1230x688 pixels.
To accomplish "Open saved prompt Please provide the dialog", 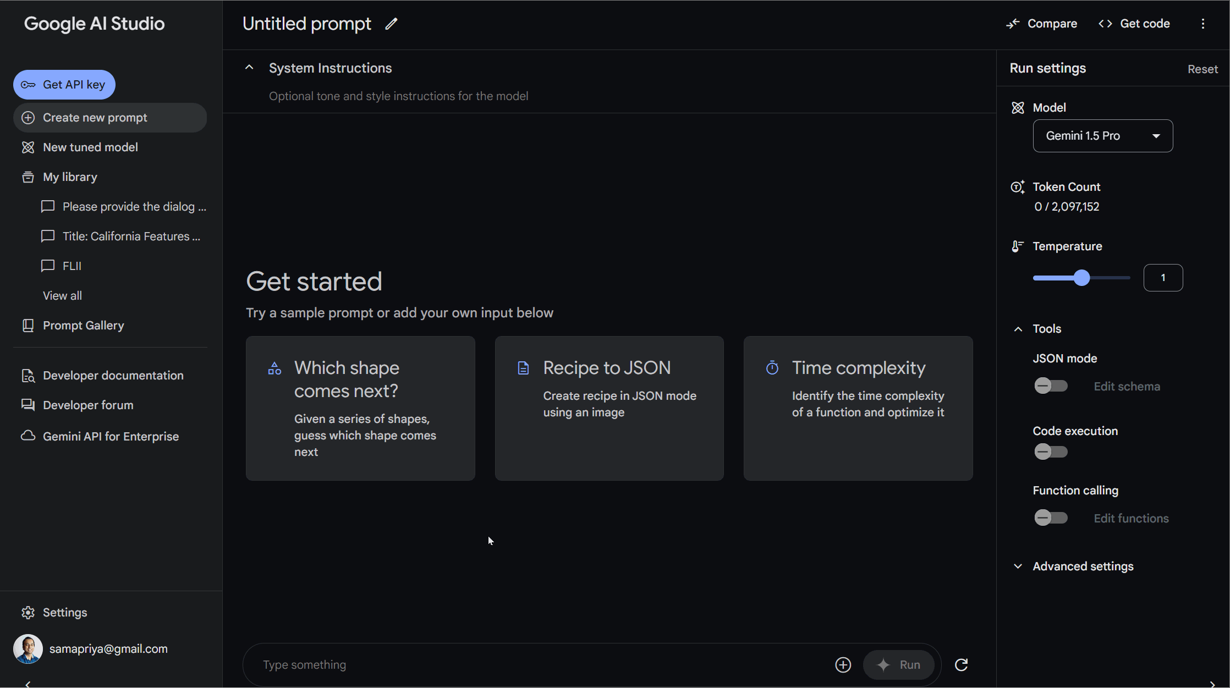I will click(x=123, y=207).
